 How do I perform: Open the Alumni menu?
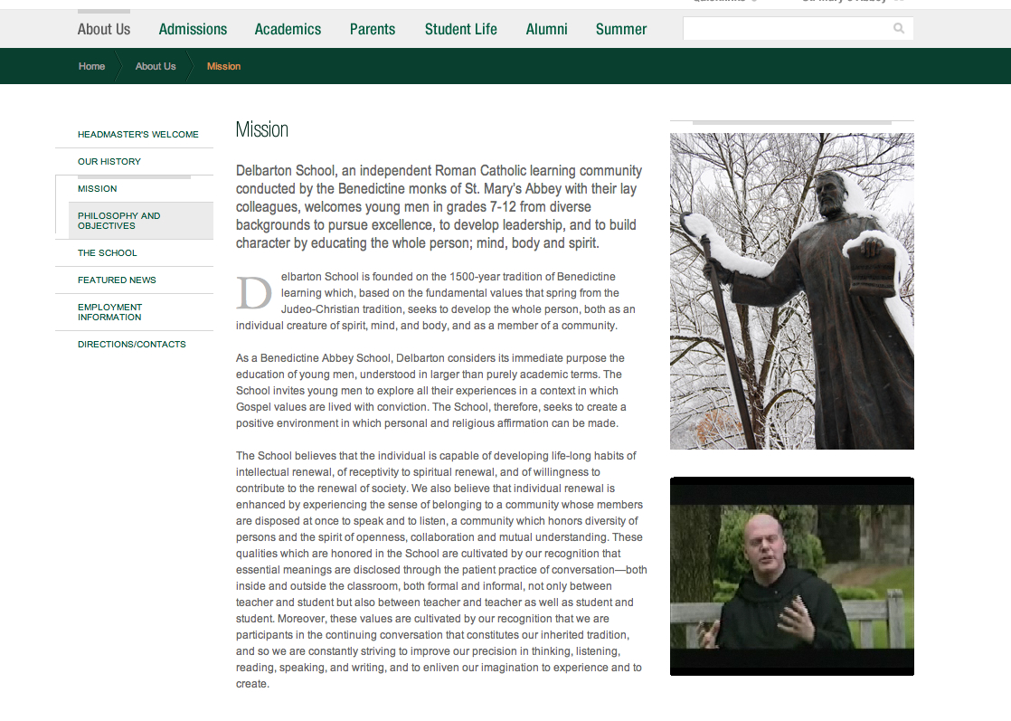click(x=547, y=29)
